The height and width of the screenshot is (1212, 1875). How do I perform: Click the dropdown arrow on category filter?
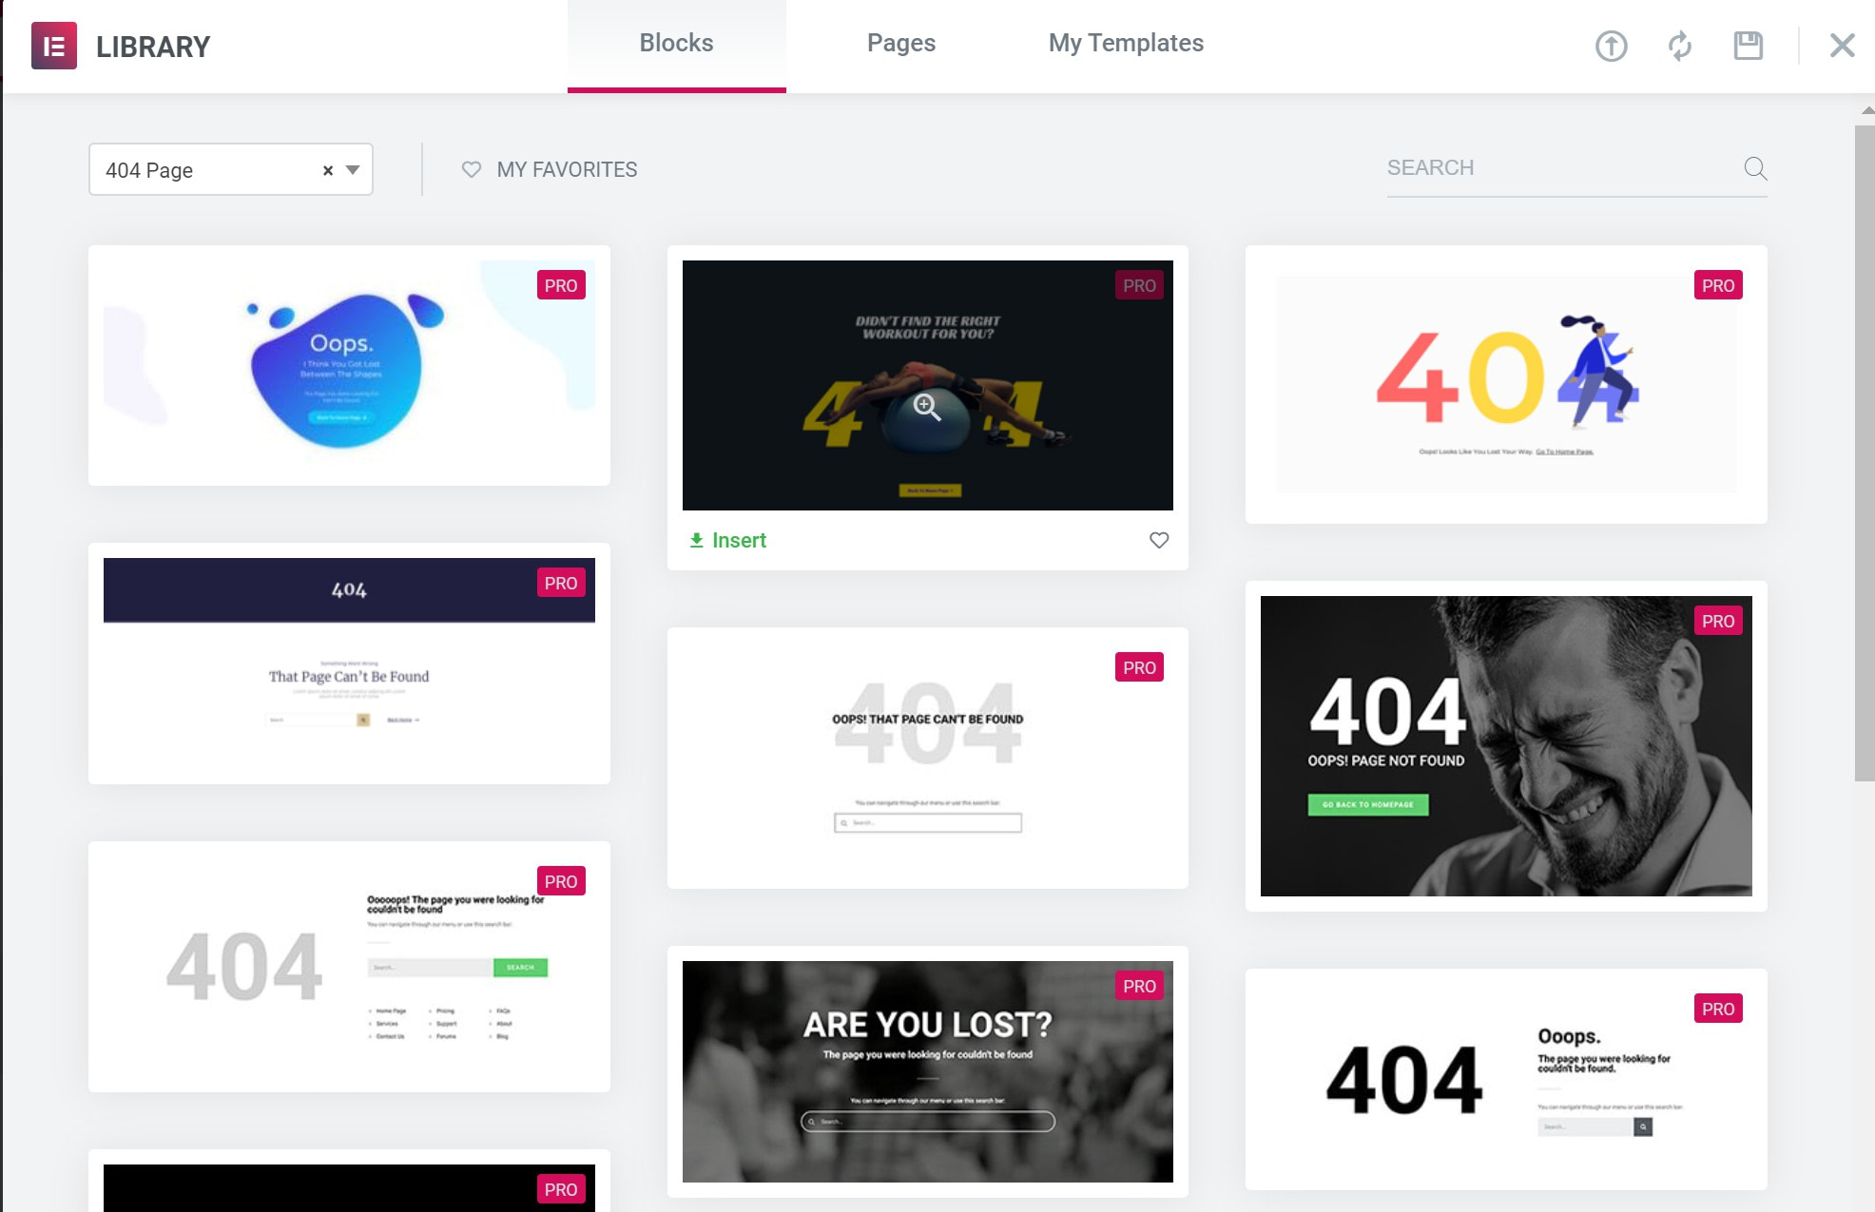click(x=354, y=169)
